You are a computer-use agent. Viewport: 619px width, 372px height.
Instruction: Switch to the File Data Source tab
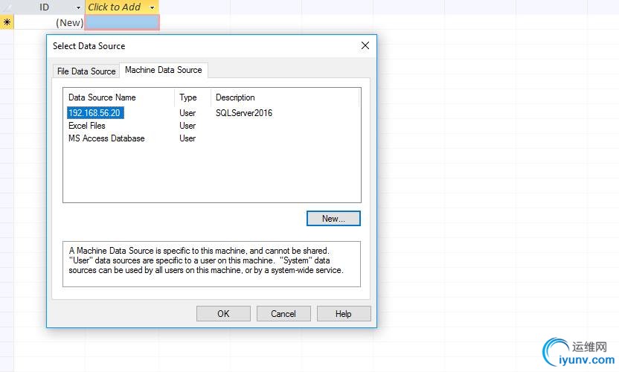[x=86, y=71]
